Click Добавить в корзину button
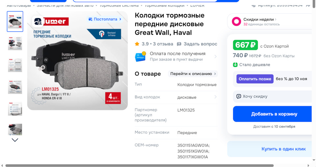The image size is (316, 167). 272,114
